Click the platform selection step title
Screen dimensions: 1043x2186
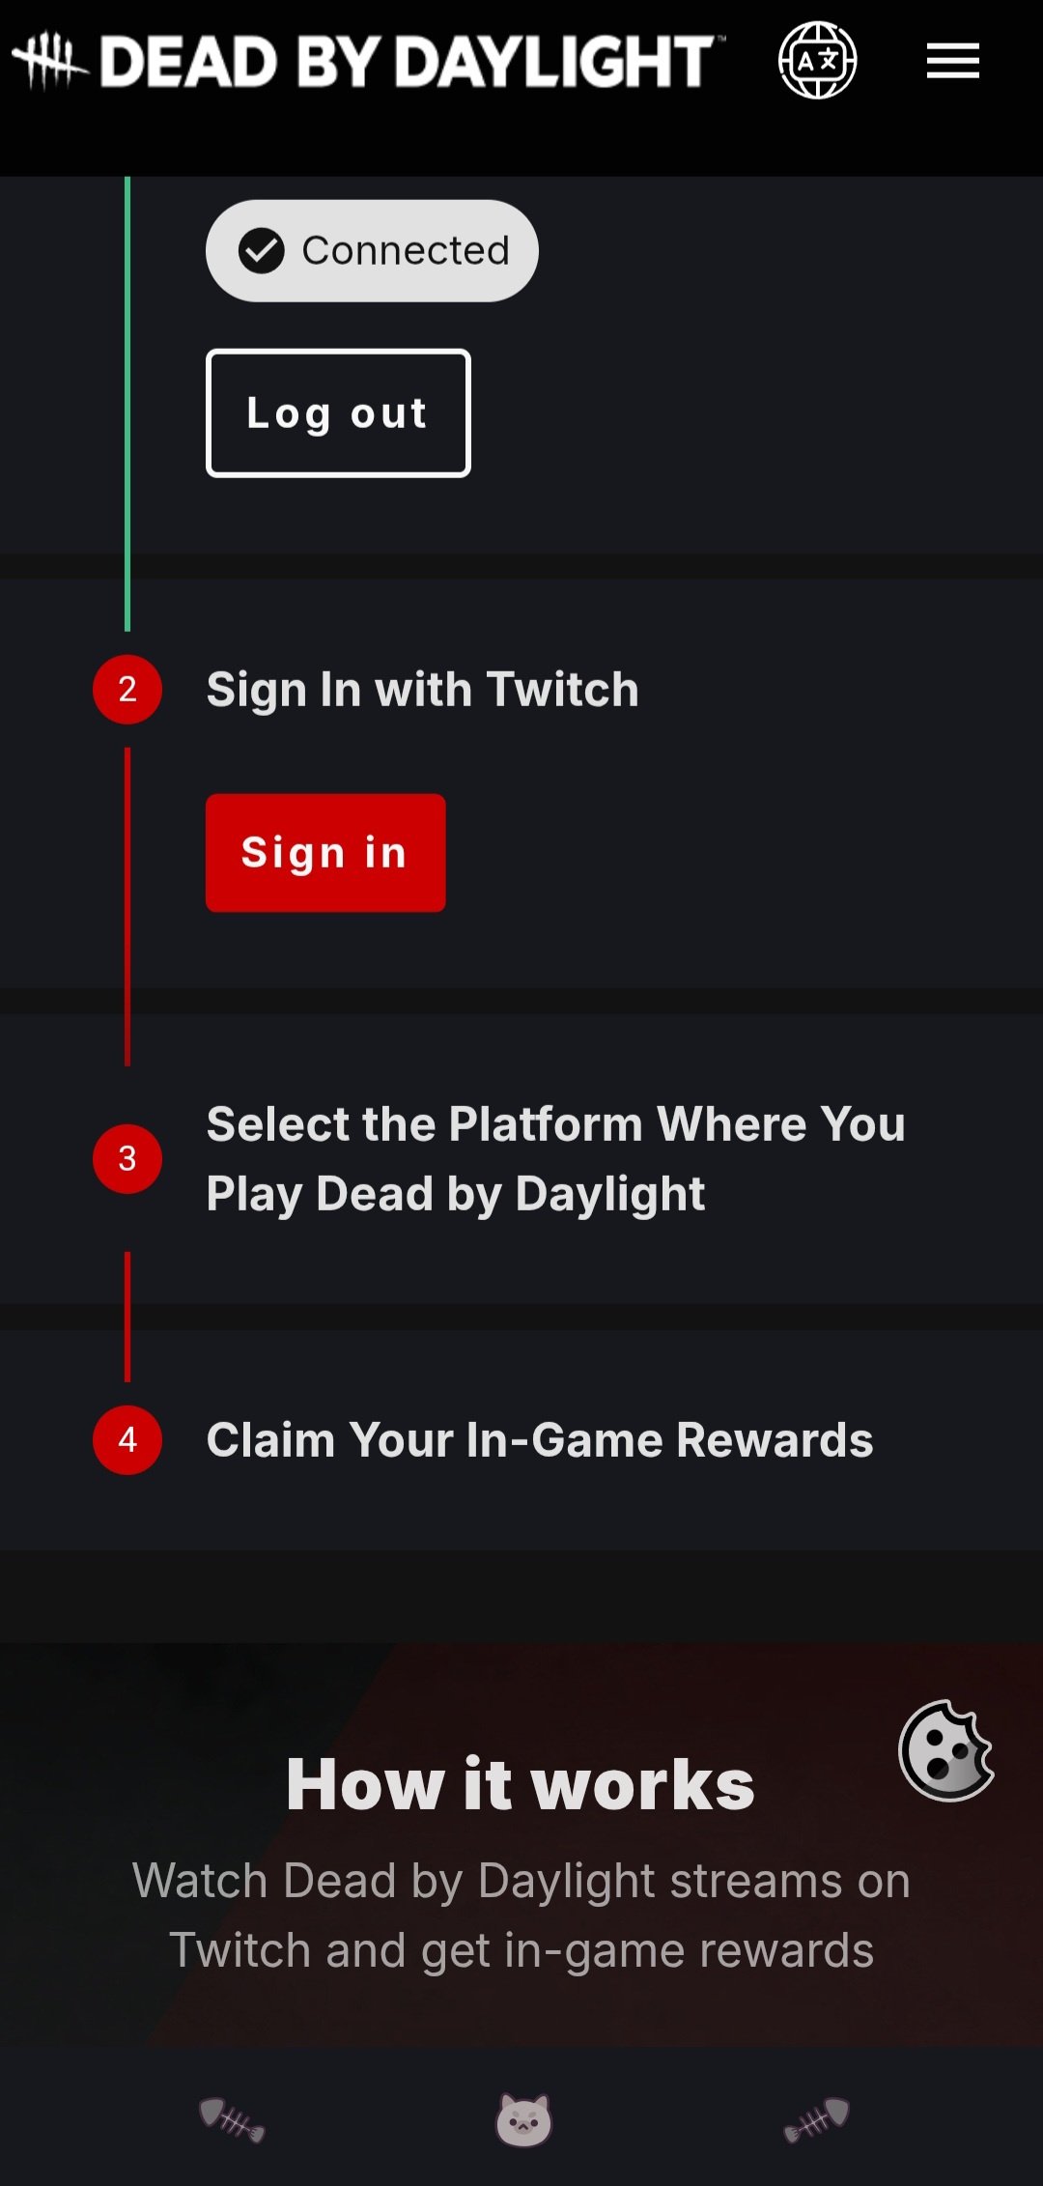[556, 1158]
